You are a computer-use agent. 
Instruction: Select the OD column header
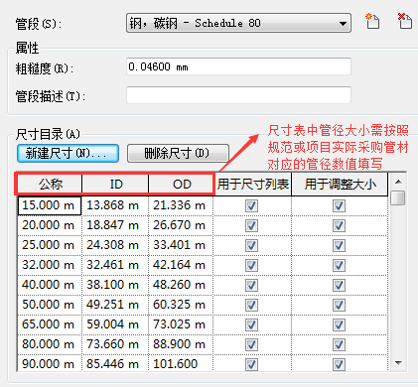click(181, 184)
